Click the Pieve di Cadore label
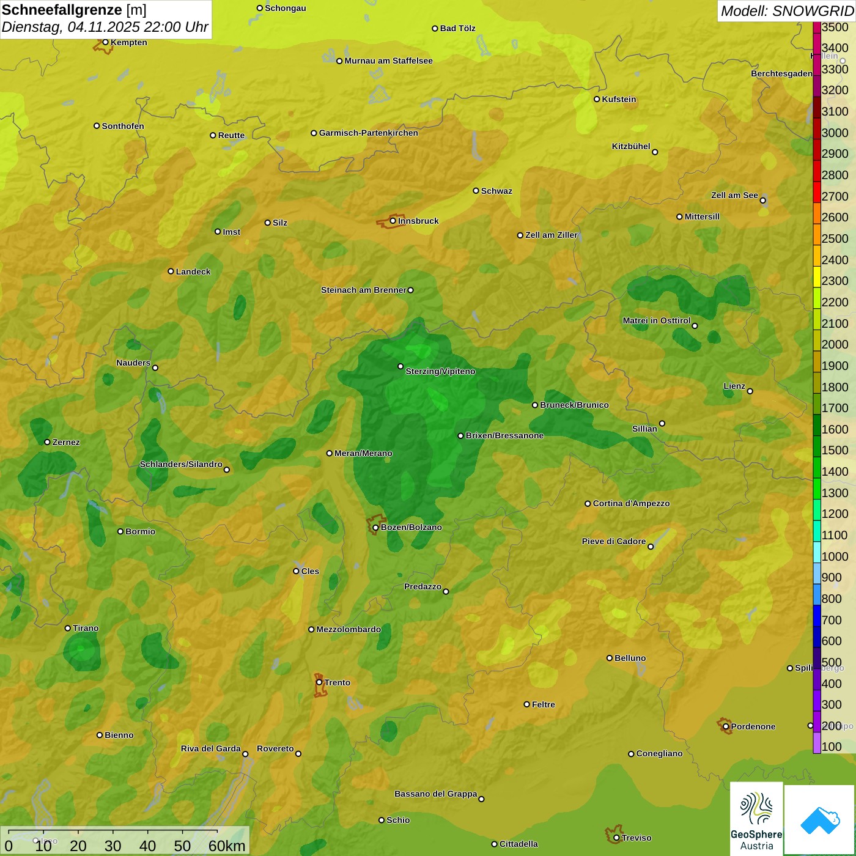 614,541
